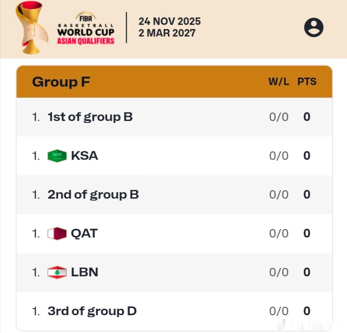Select the 3rd of group D row
The image size is (347, 333).
tap(174, 311)
